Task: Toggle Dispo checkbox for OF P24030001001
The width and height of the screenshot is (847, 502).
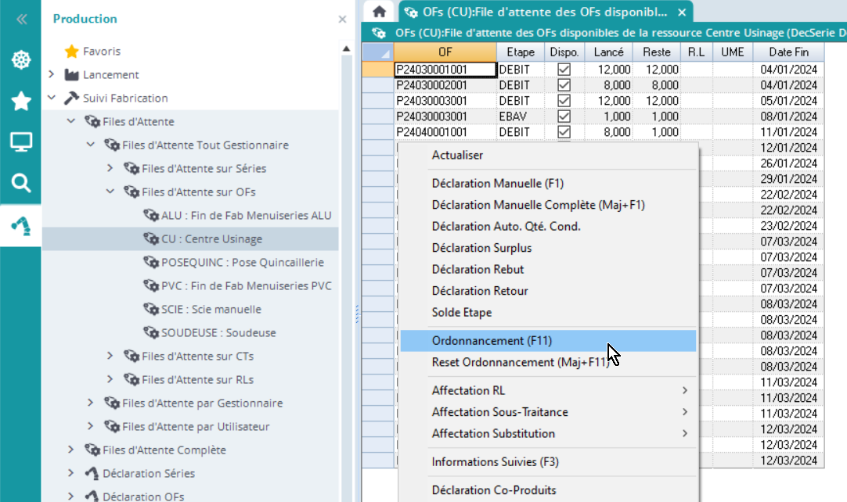Action: pos(564,70)
